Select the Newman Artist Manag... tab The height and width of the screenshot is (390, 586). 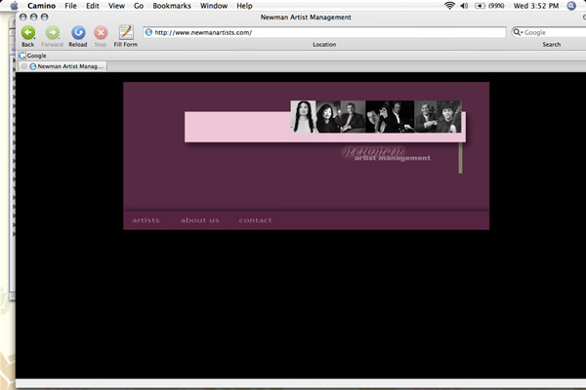click(63, 66)
